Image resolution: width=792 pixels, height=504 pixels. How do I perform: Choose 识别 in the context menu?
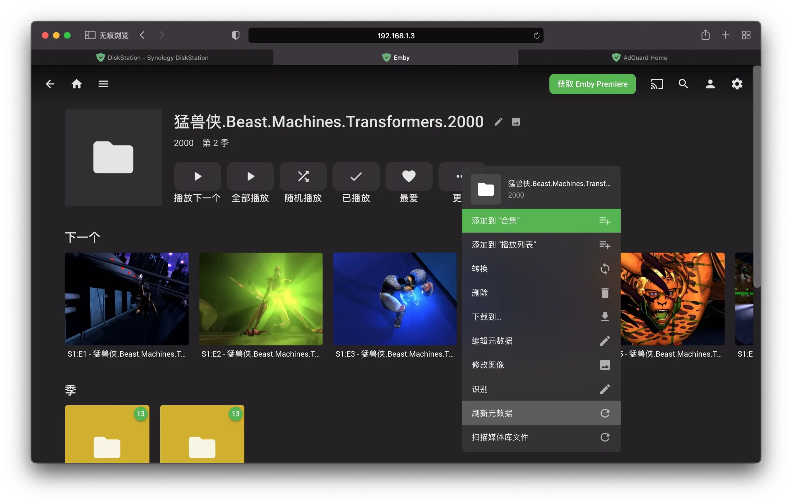point(541,389)
